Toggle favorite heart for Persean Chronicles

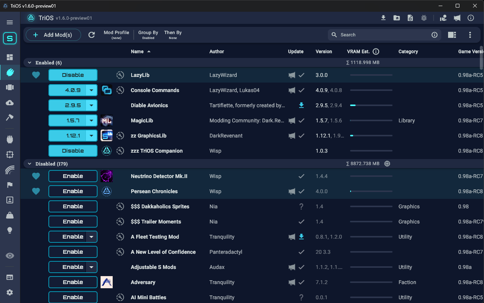pos(36,191)
